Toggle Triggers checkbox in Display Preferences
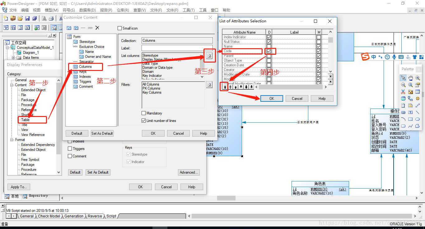 (x=70, y=149)
